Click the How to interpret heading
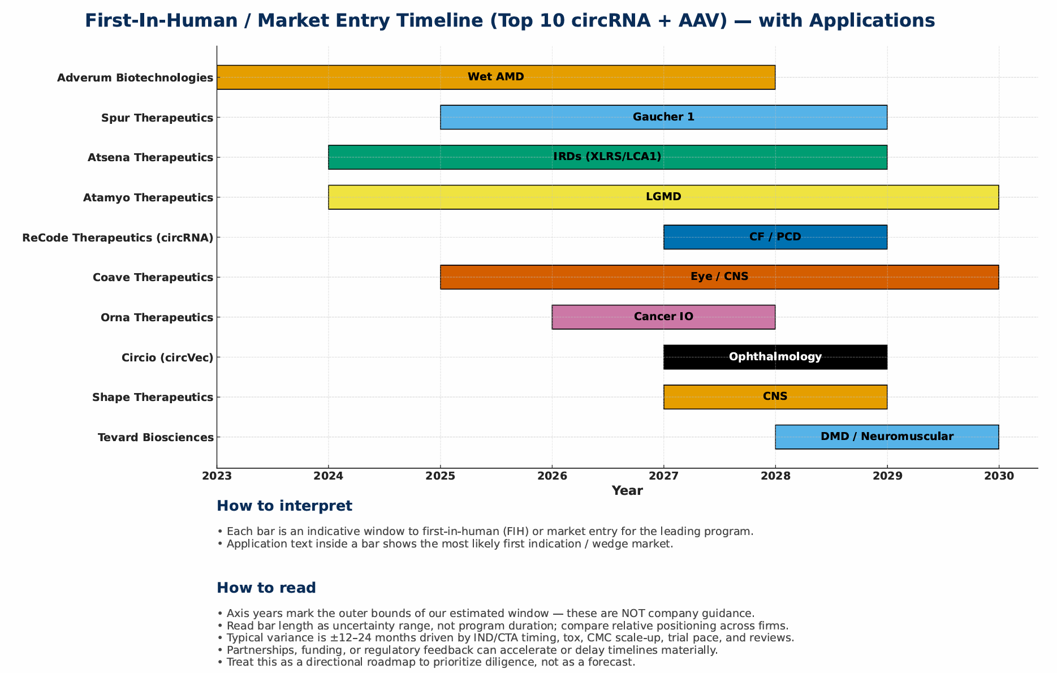 (284, 506)
